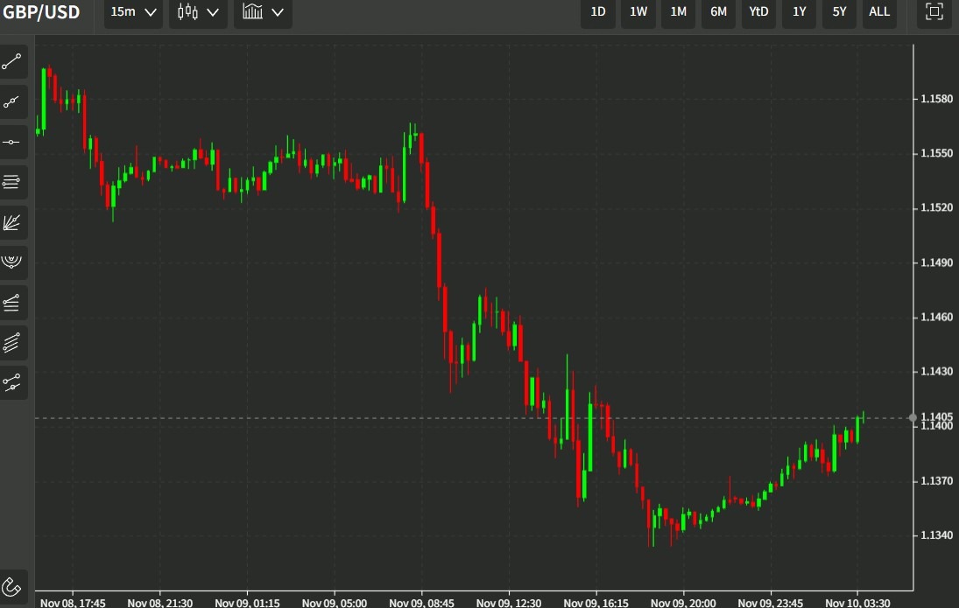959x608 pixels.
Task: Click the Nov 09, 01:15 time label
Action: point(247,603)
